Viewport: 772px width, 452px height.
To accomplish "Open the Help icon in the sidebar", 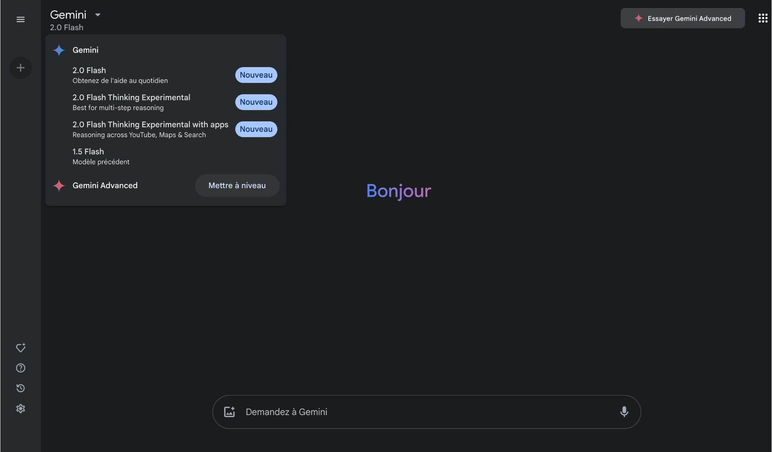I will click(x=20, y=368).
